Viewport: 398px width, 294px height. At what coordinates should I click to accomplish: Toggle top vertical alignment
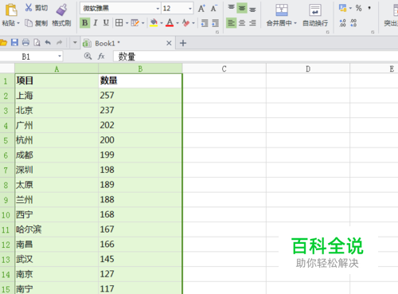coord(232,8)
